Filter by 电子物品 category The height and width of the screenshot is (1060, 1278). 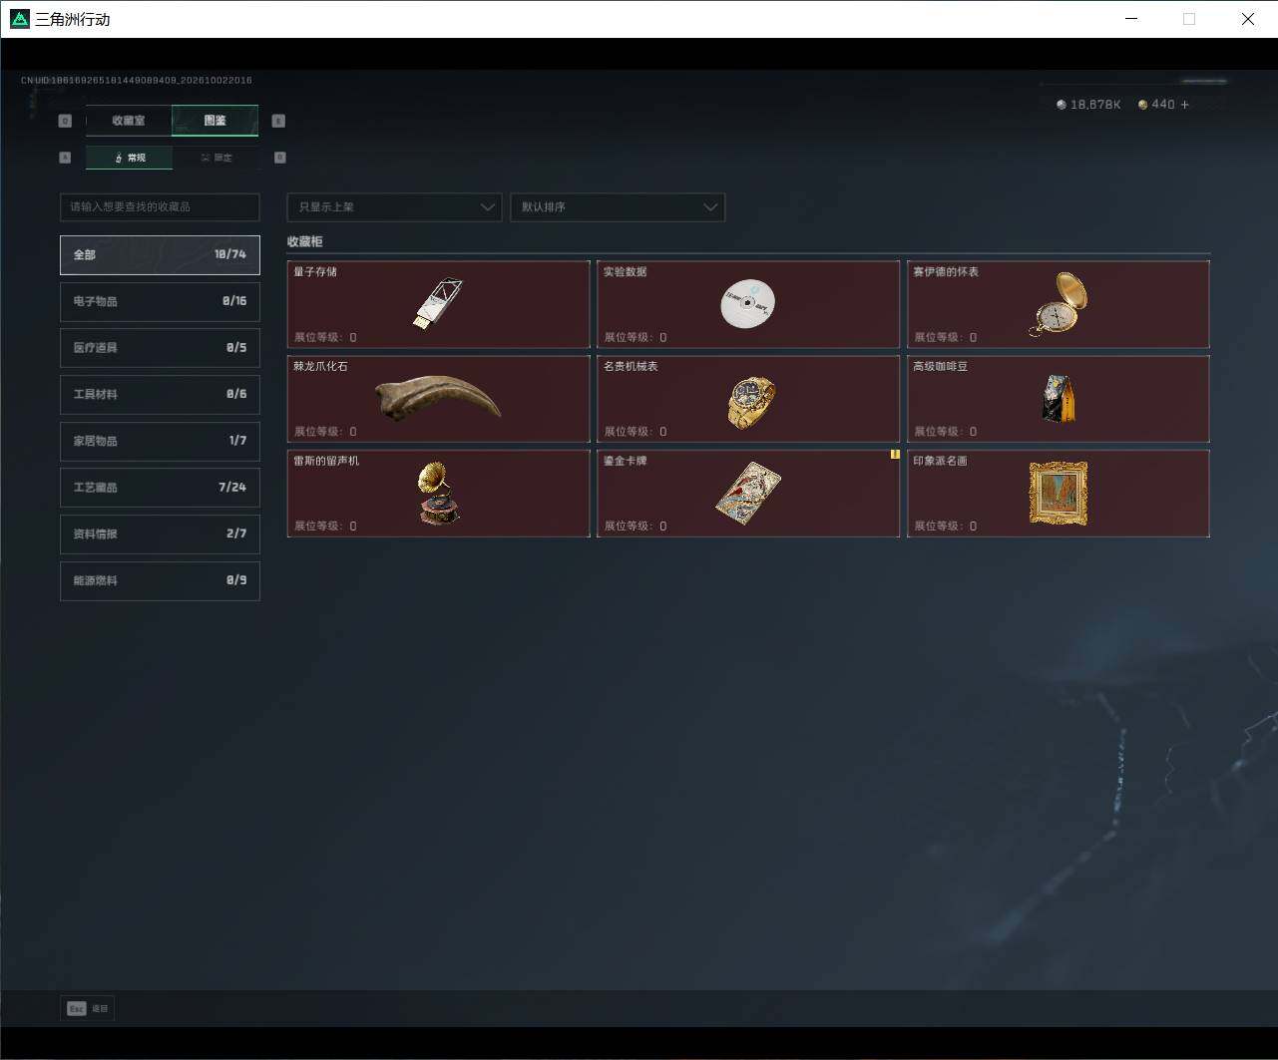[160, 301]
